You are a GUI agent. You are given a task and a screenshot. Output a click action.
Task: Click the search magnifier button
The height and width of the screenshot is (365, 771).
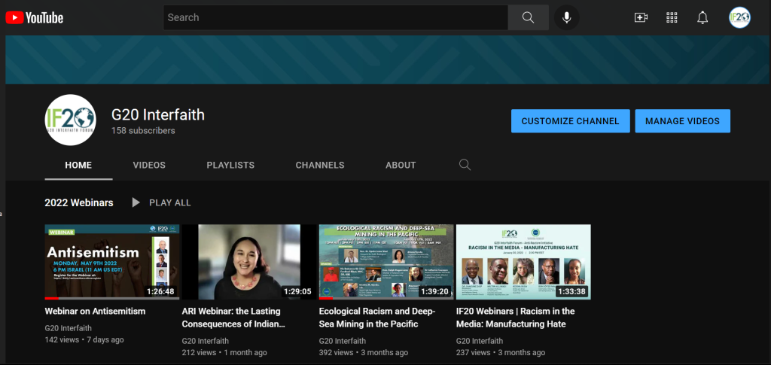tap(528, 17)
